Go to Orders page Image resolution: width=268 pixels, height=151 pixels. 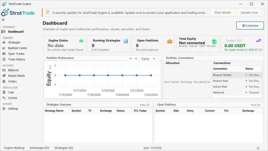click(x=12, y=81)
